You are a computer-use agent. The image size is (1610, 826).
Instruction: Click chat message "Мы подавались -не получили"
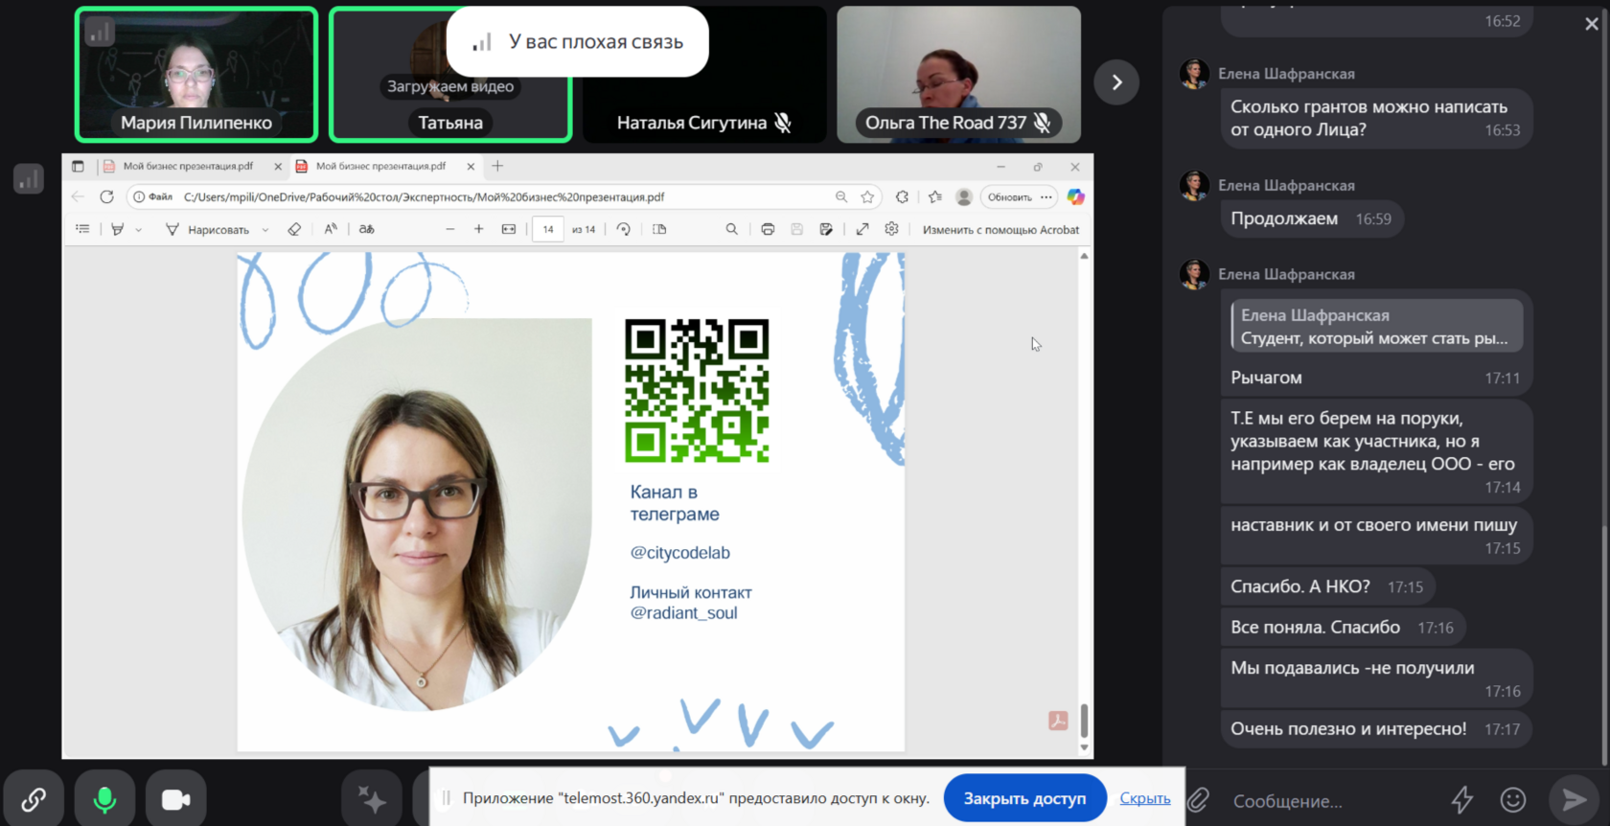(1376, 678)
